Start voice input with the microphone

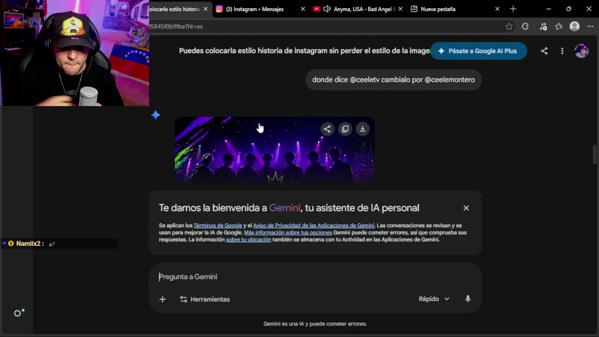click(x=468, y=299)
